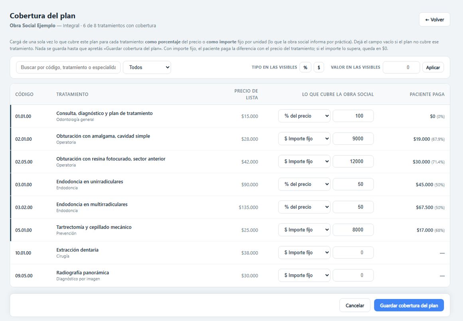
Task: Click the TRATAMIENTO column header
Action: click(x=72, y=95)
